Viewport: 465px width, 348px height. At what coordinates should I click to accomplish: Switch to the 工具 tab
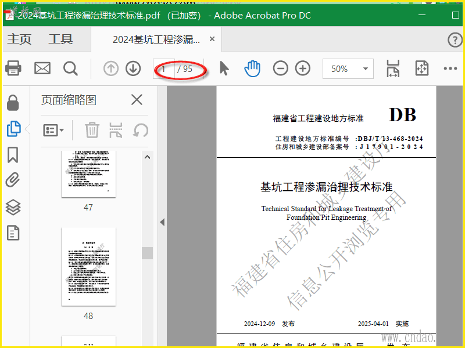click(x=60, y=39)
